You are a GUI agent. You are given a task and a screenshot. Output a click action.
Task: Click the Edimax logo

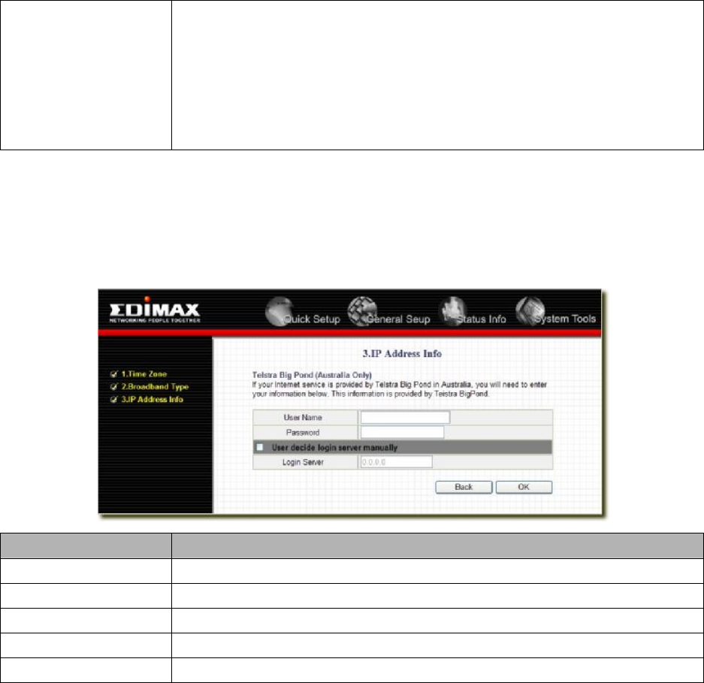pos(155,310)
